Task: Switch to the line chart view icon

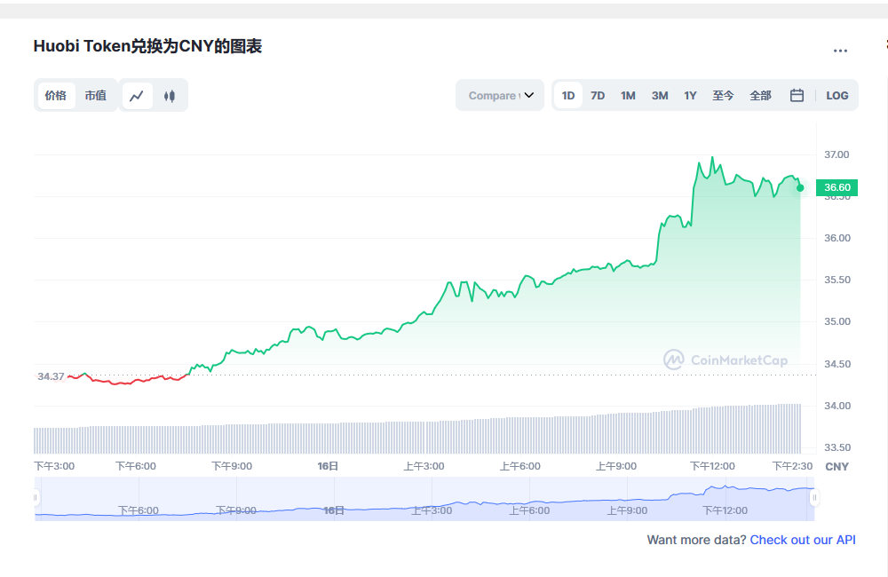Action: pos(137,96)
